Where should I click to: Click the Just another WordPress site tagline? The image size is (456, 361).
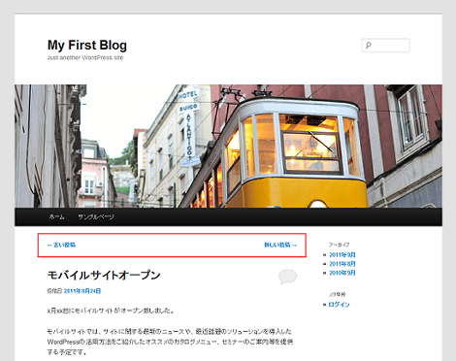click(x=85, y=57)
